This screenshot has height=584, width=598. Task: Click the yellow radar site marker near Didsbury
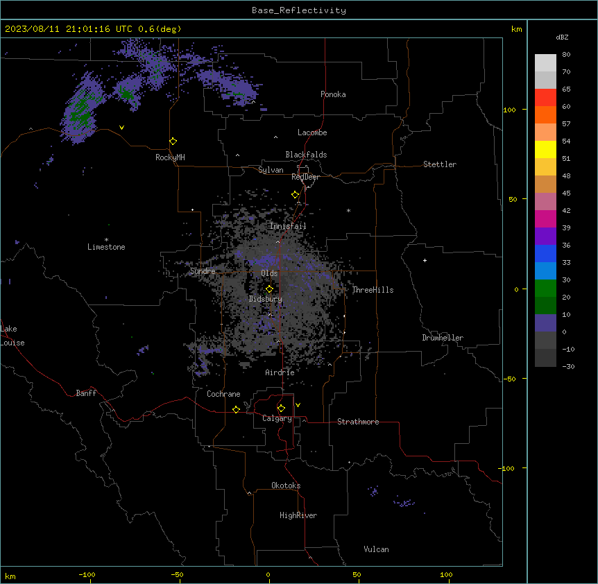(x=269, y=289)
